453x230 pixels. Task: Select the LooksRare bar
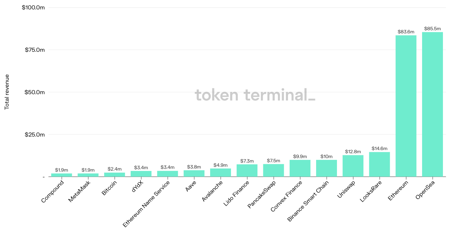[x=379, y=164]
